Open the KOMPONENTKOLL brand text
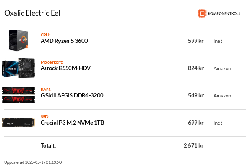Image resolution: width=250 pixels, height=168 pixels. tap(224, 14)
